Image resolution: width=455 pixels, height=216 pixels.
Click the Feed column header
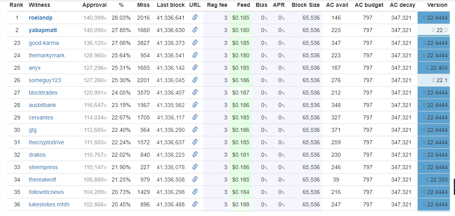coord(243,5)
